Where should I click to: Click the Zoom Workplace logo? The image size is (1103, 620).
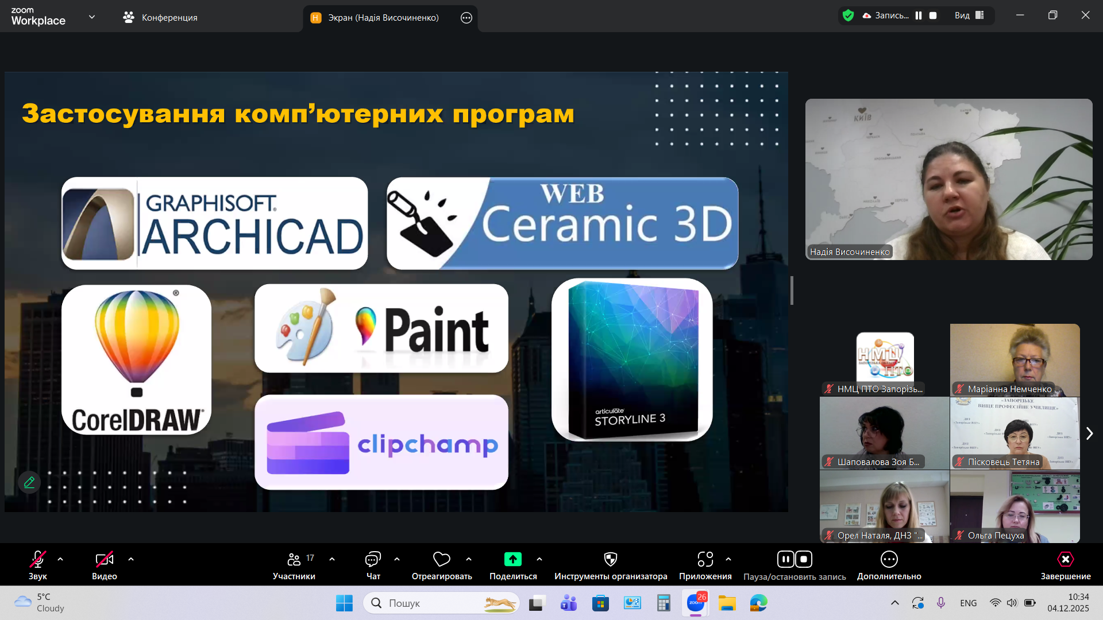coord(38,17)
